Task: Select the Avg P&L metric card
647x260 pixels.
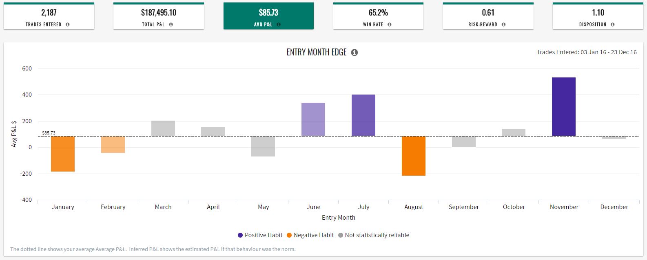Action: (268, 16)
